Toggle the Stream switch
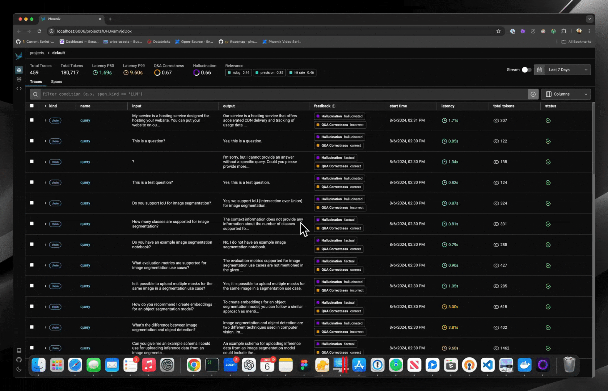This screenshot has width=608, height=391. pyautogui.click(x=527, y=70)
